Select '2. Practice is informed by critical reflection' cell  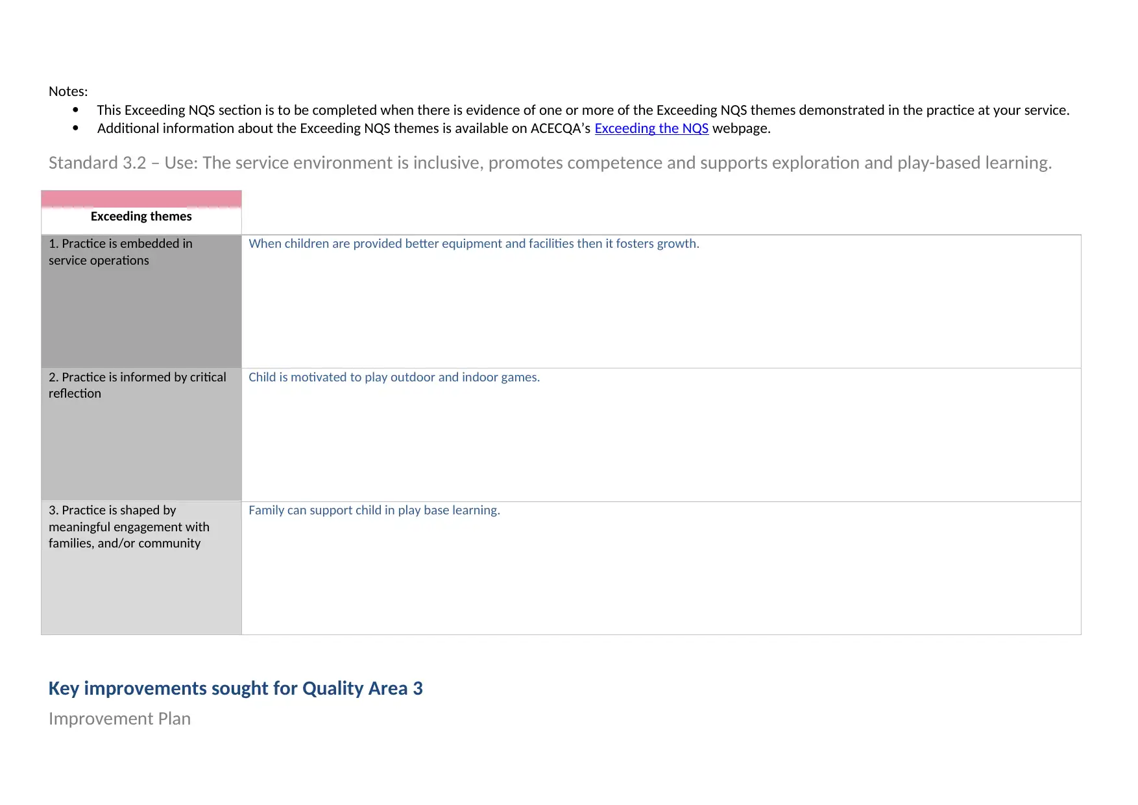tap(141, 435)
